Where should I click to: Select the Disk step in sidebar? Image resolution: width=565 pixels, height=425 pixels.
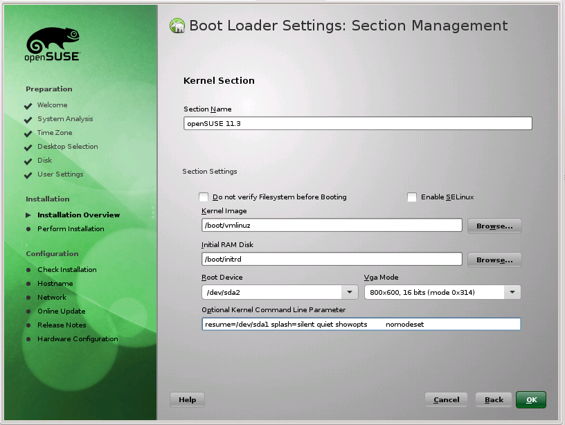click(45, 161)
